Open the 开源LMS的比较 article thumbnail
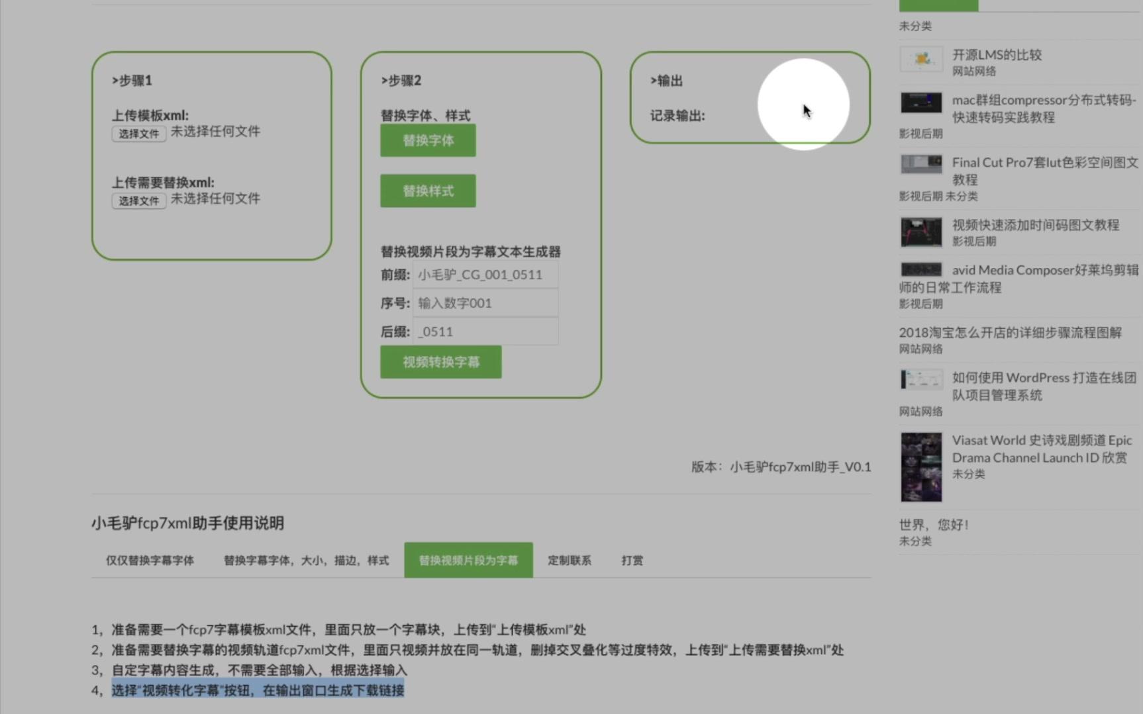Image resolution: width=1143 pixels, height=714 pixels. click(x=920, y=60)
